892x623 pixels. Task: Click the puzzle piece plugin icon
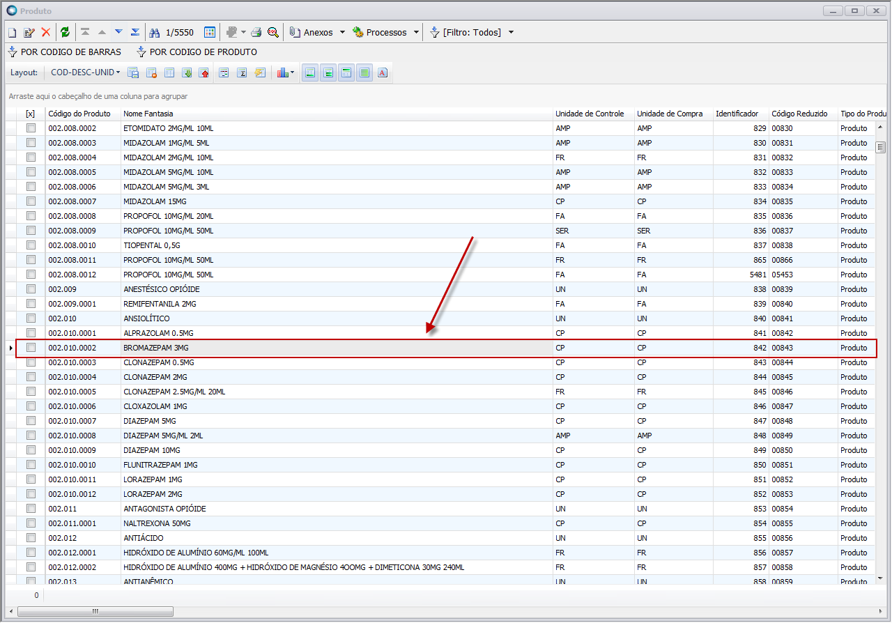231,32
